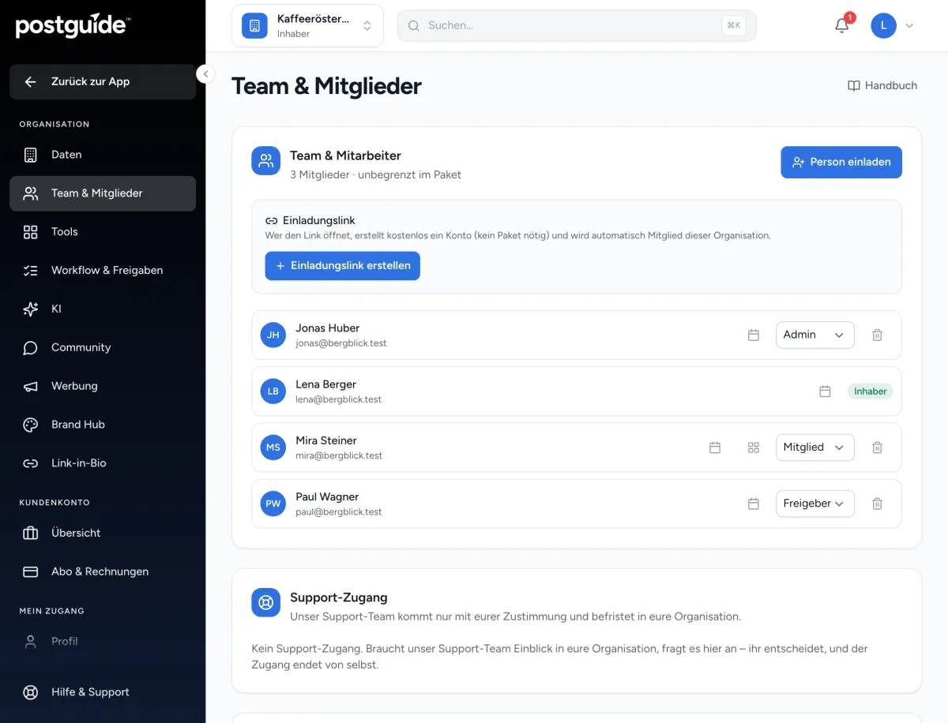Image resolution: width=948 pixels, height=723 pixels.
Task: Click Einladungslink erstellen
Action: (x=343, y=266)
